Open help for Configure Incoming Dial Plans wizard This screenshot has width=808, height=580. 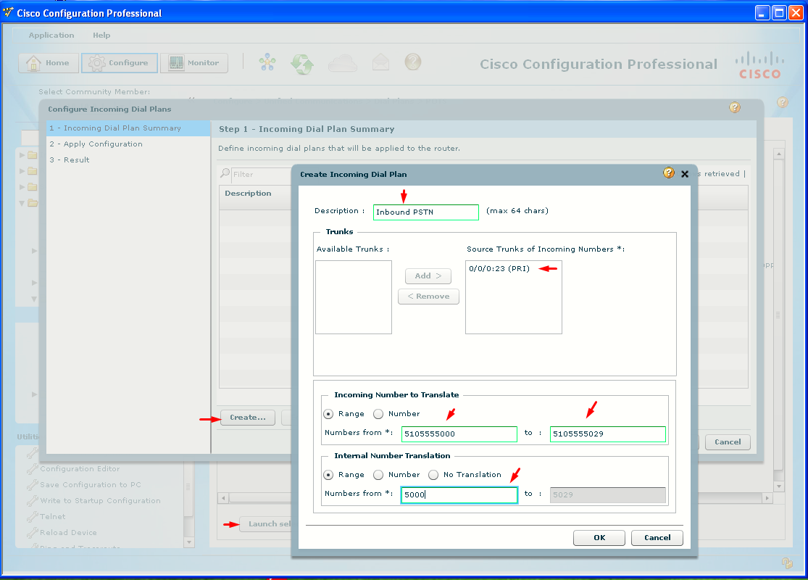735,107
